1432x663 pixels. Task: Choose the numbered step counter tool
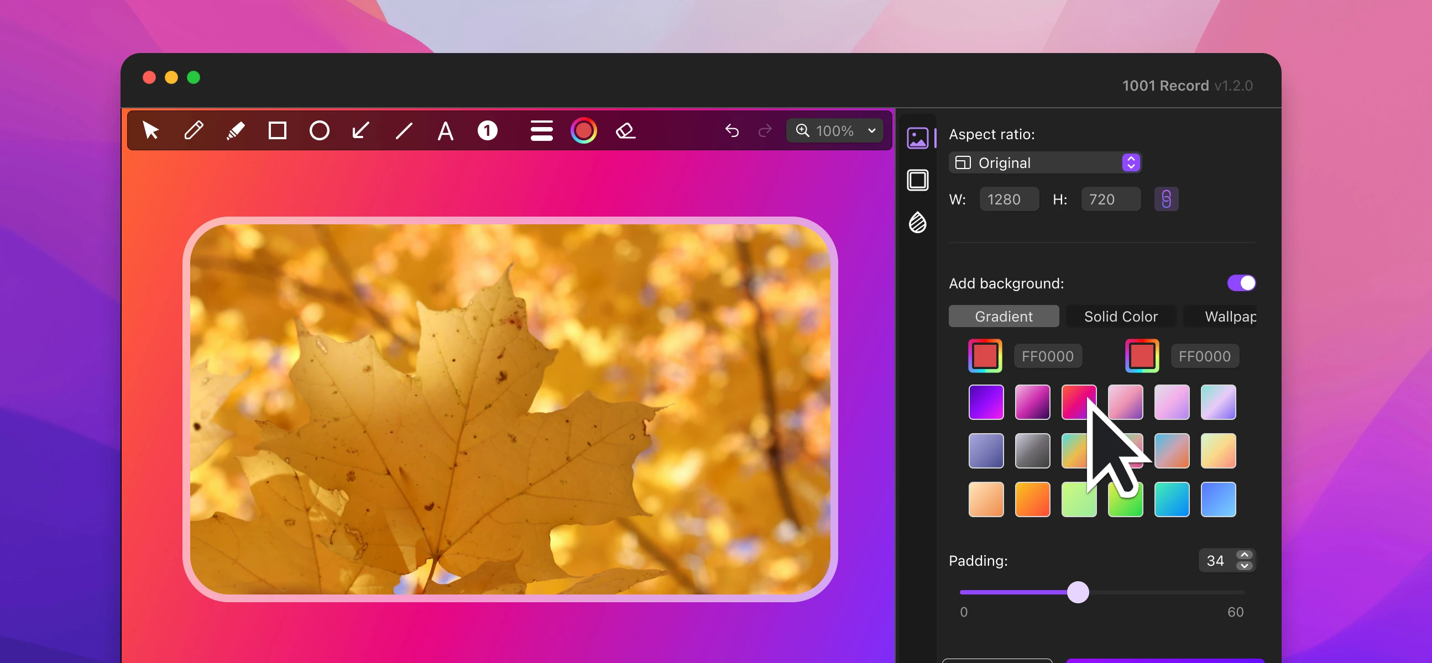488,131
